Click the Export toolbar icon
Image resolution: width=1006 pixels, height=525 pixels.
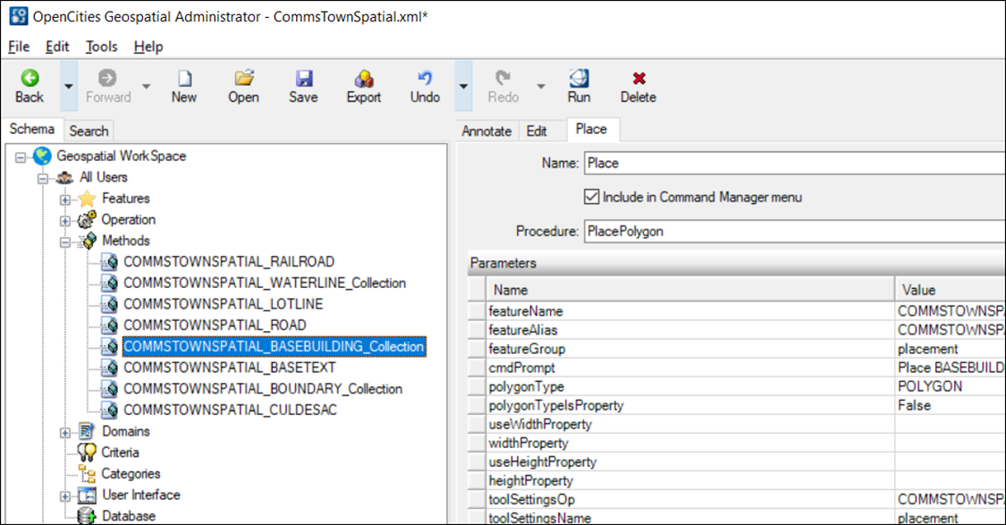[x=363, y=85]
